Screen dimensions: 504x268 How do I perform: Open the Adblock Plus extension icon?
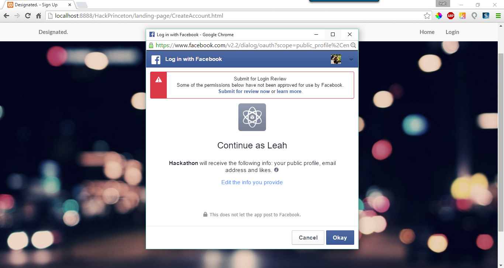451,16
